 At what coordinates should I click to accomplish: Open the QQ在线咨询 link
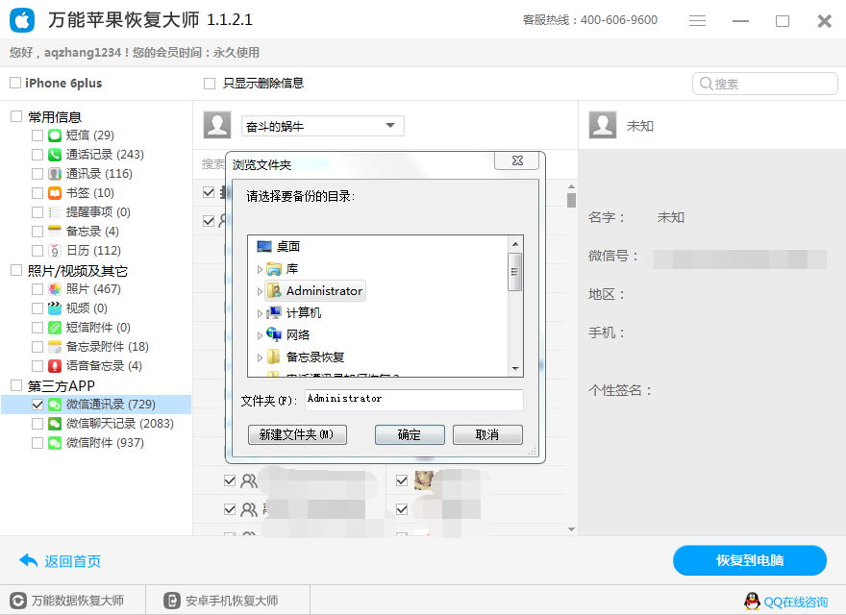[x=795, y=603]
